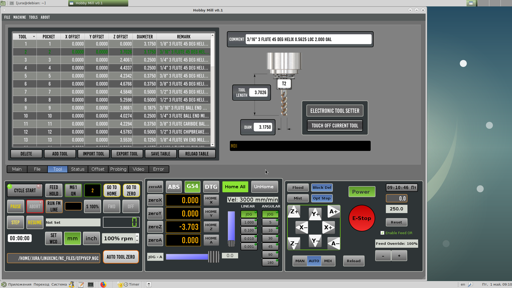Switch units to mm
512x288 pixels.
pyautogui.click(x=73, y=238)
